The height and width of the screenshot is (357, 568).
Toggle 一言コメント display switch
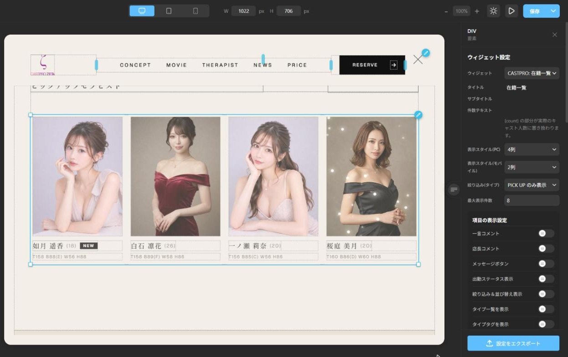pyautogui.click(x=546, y=234)
